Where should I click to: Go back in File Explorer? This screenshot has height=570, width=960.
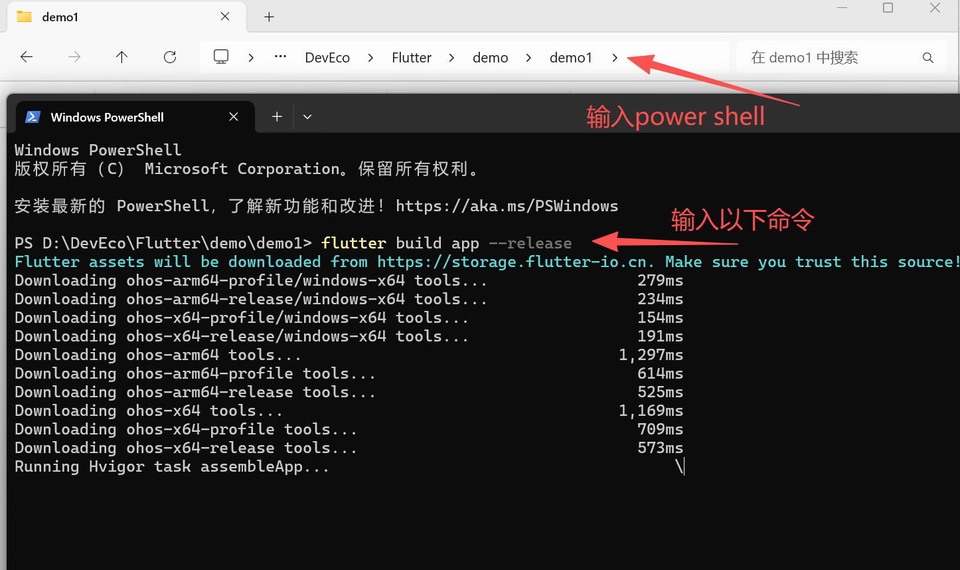coord(27,57)
